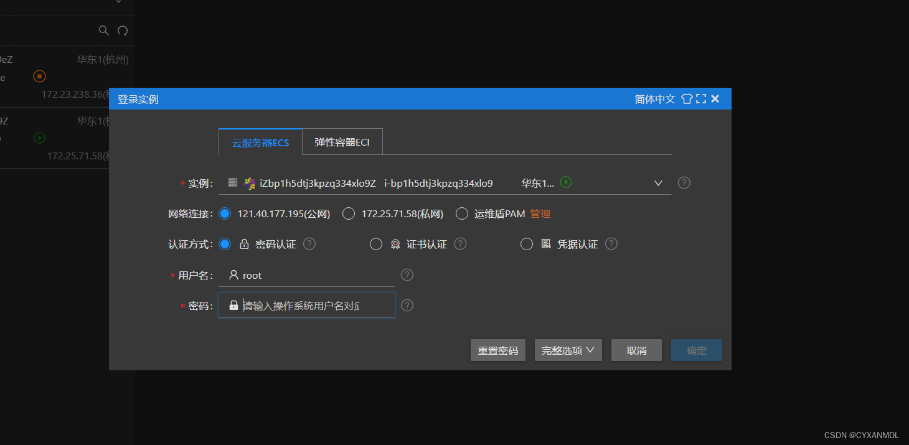Open the 实例 instance dropdown
Screen dimensions: 909x445
[x=445, y=183]
